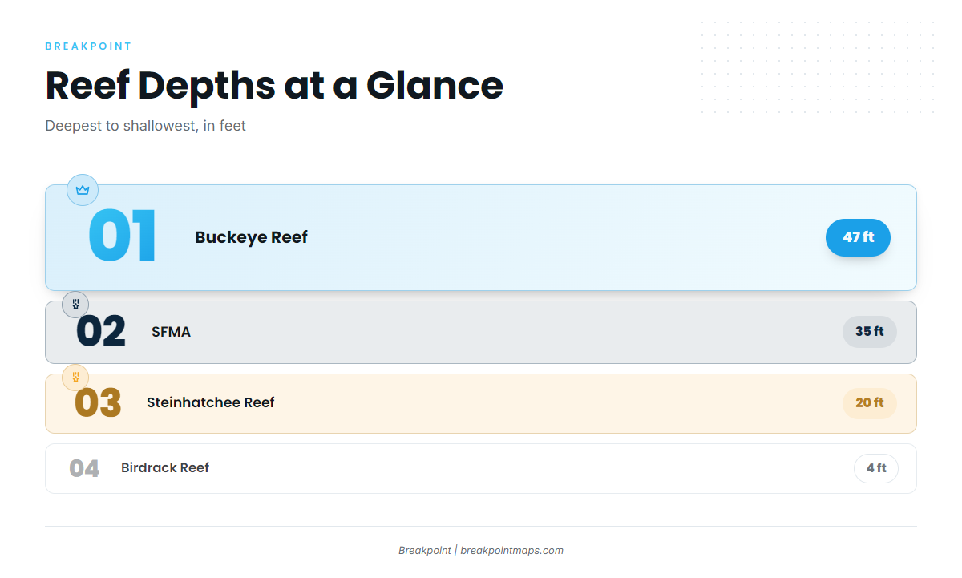Select the SFMA label

[171, 332]
